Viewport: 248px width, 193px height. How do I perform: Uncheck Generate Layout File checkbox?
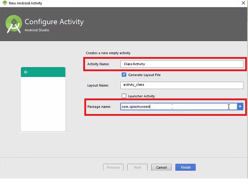[x=124, y=75]
